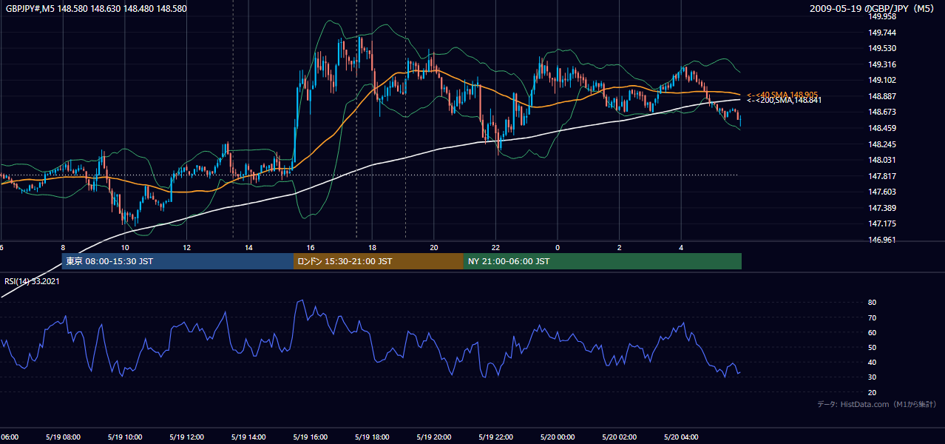Click price axis label 146.961
Image resolution: width=945 pixels, height=444 pixels.
point(882,240)
